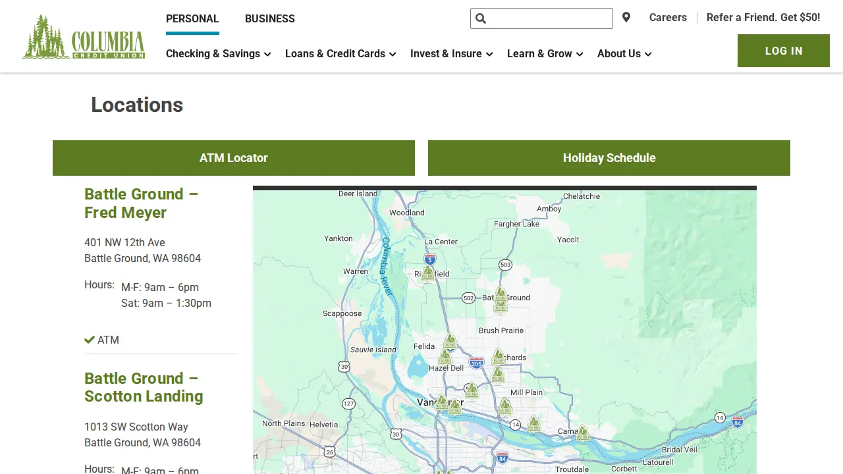Click the Yacolt label on the map
Viewport: 843px width, 474px height.
pyautogui.click(x=568, y=240)
